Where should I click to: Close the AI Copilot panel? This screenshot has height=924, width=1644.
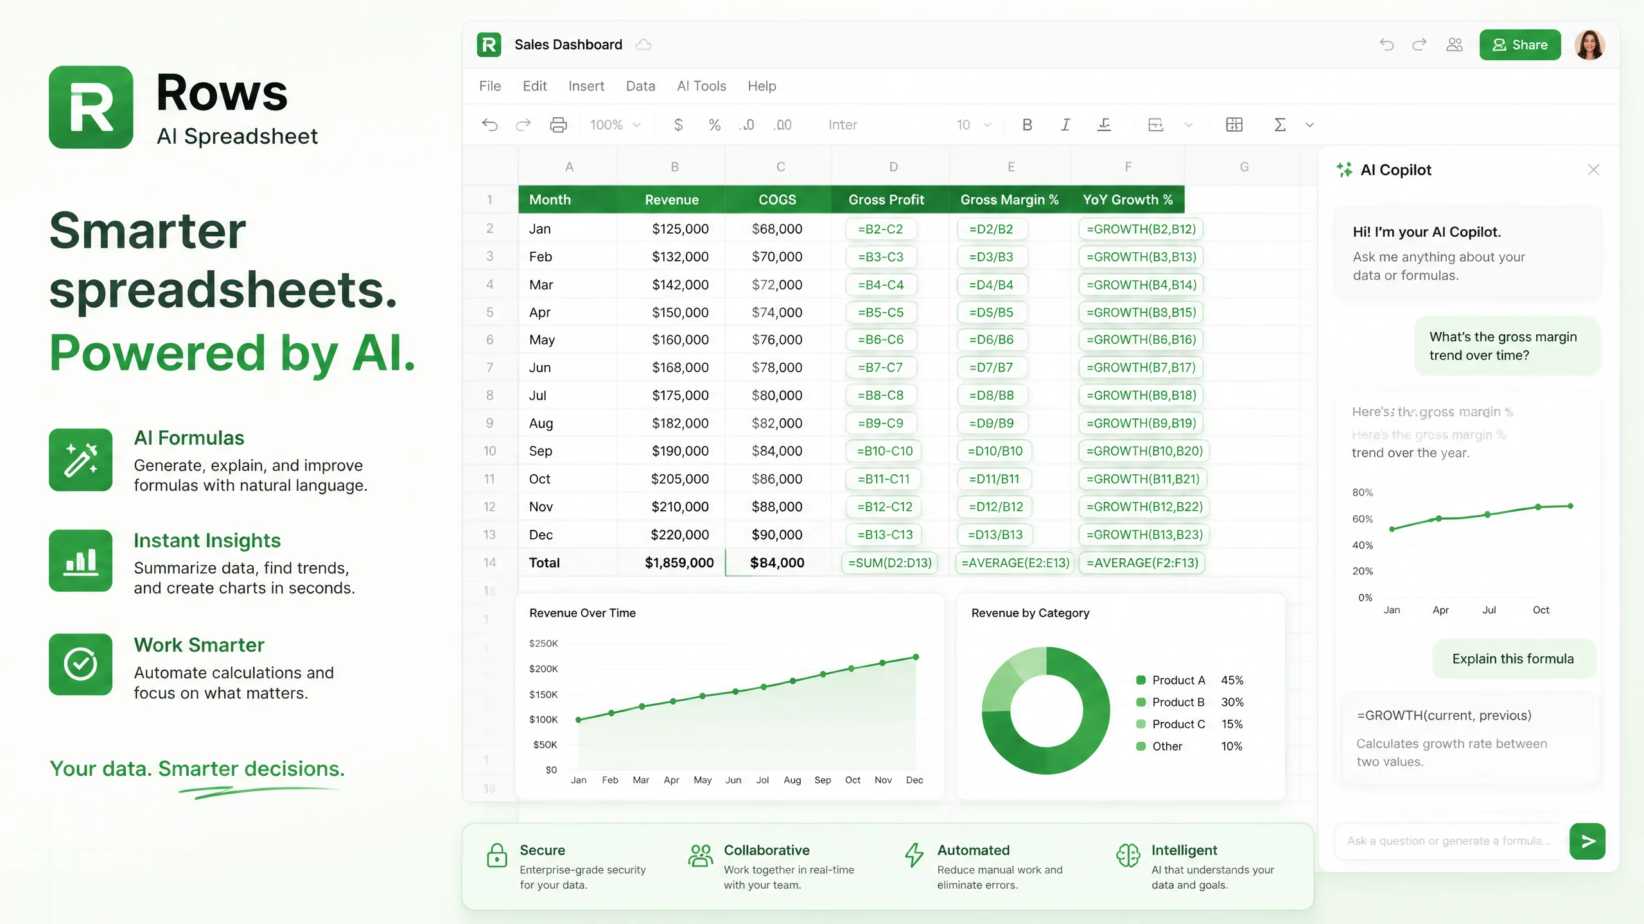point(1593,169)
